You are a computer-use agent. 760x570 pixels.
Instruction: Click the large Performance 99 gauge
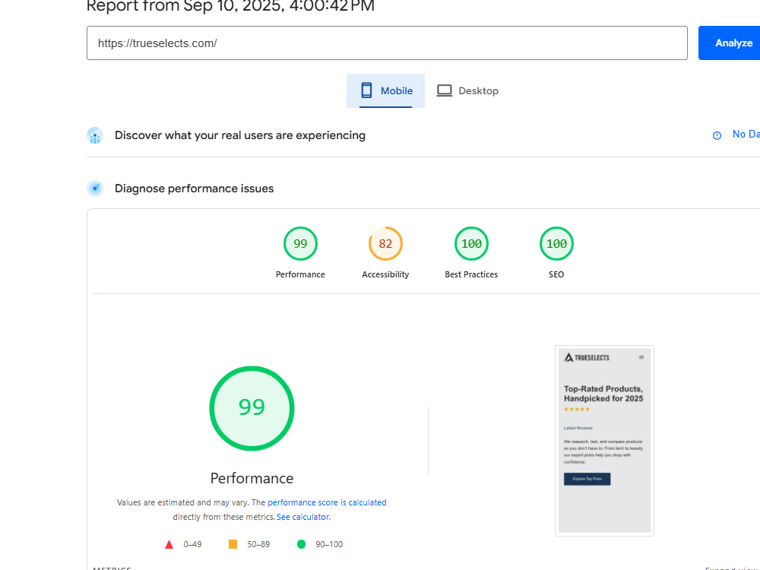(252, 408)
